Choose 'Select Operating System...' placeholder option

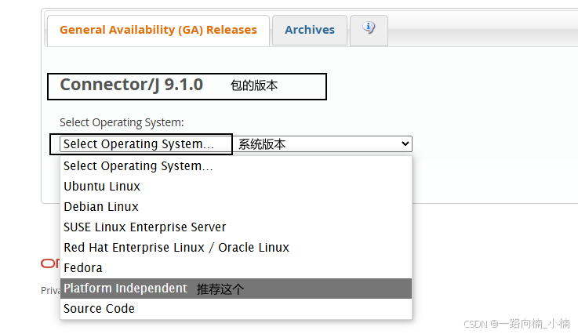pos(236,166)
